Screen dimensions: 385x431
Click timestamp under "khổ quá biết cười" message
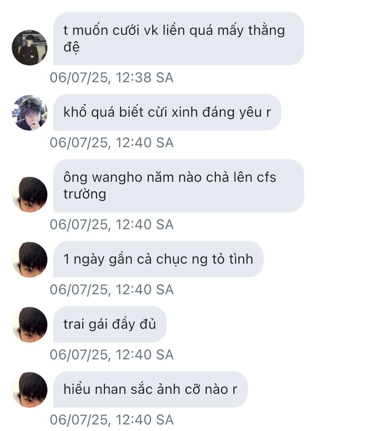coord(112,143)
